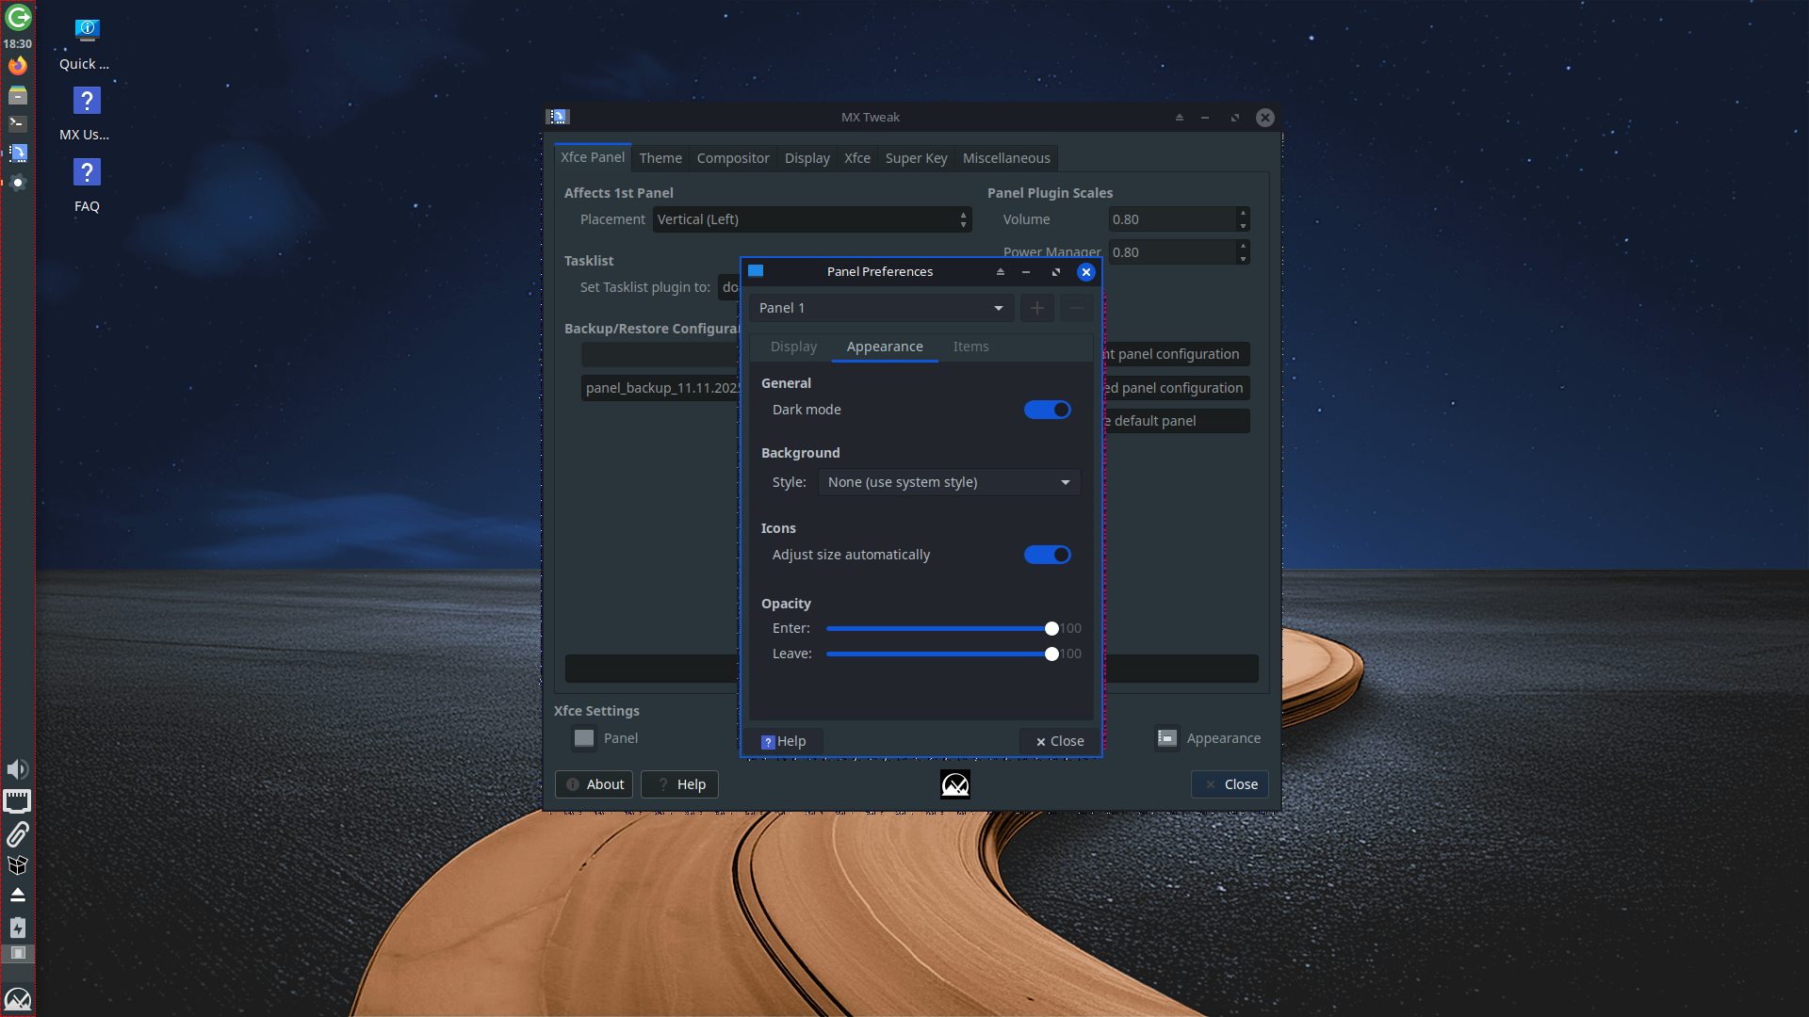
Task: Select the panel_backup_11.11 entry field
Action: point(661,388)
